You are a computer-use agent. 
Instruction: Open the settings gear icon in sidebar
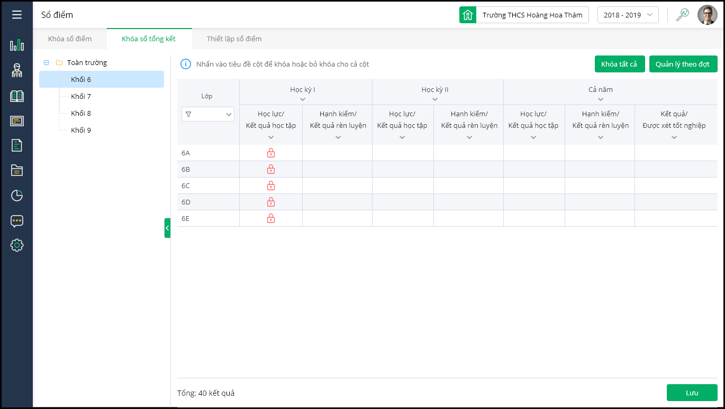pos(17,245)
